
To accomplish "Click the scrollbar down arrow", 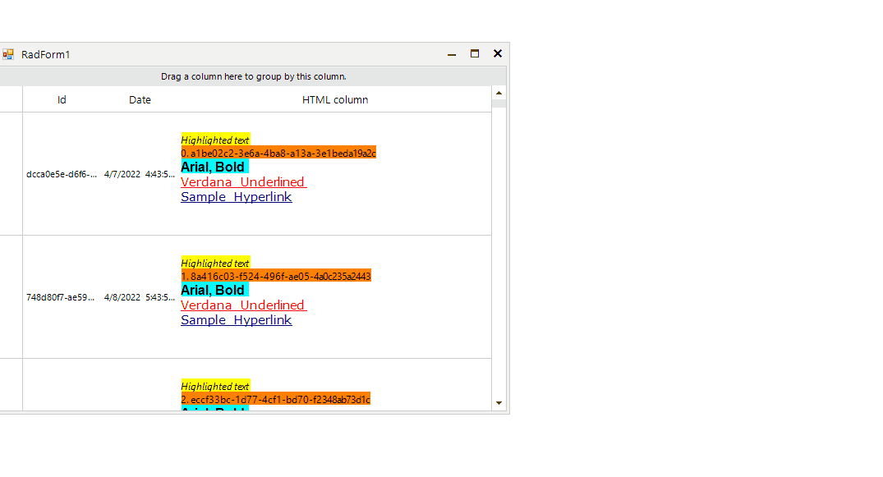I will 499,403.
